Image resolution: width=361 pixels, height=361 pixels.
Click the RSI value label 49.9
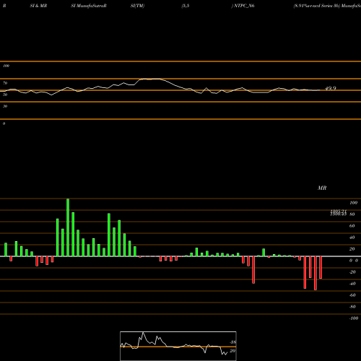331,88
